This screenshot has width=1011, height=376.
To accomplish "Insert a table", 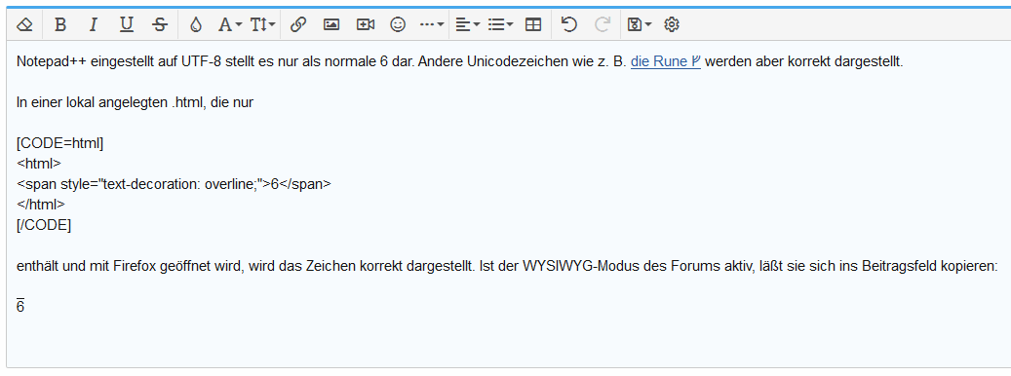I will click(x=533, y=25).
